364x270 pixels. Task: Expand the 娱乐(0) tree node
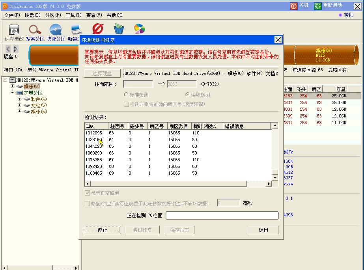[12, 86]
